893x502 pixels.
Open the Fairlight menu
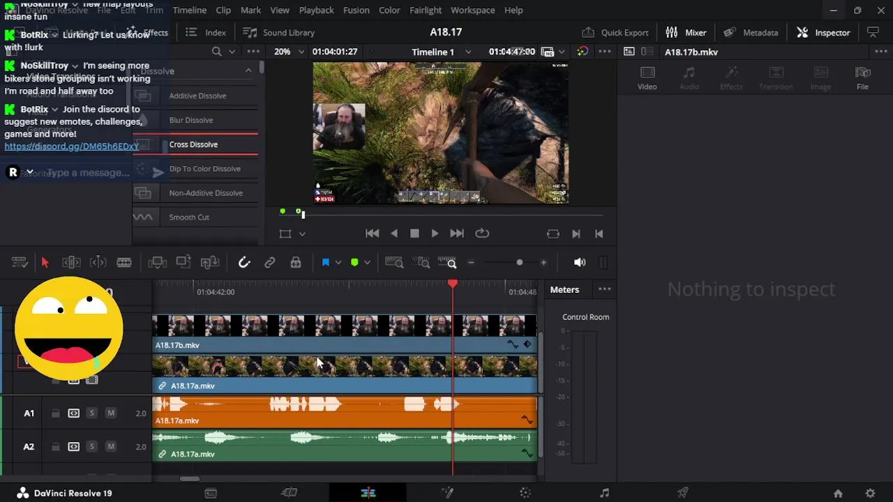click(x=426, y=10)
